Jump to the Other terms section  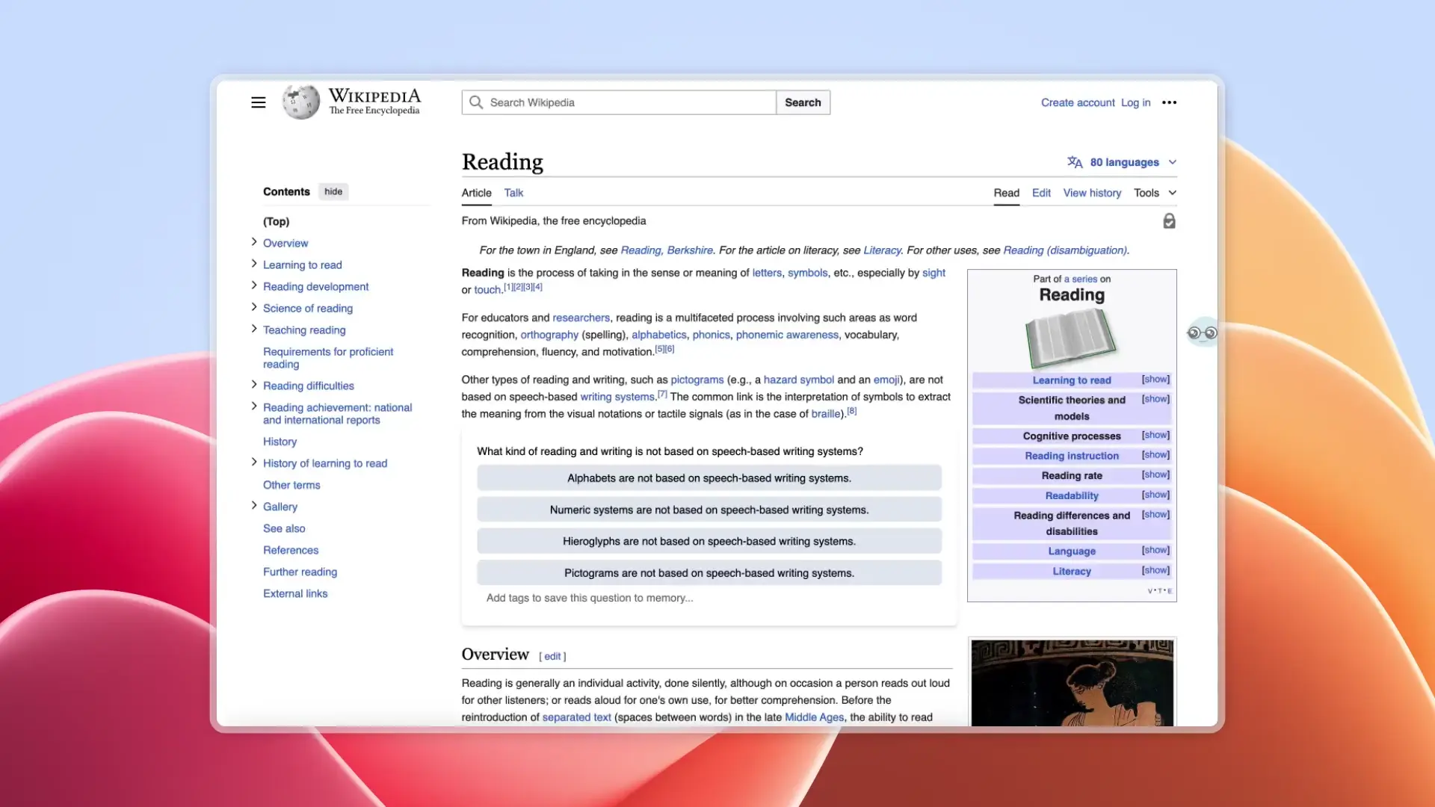tap(291, 485)
